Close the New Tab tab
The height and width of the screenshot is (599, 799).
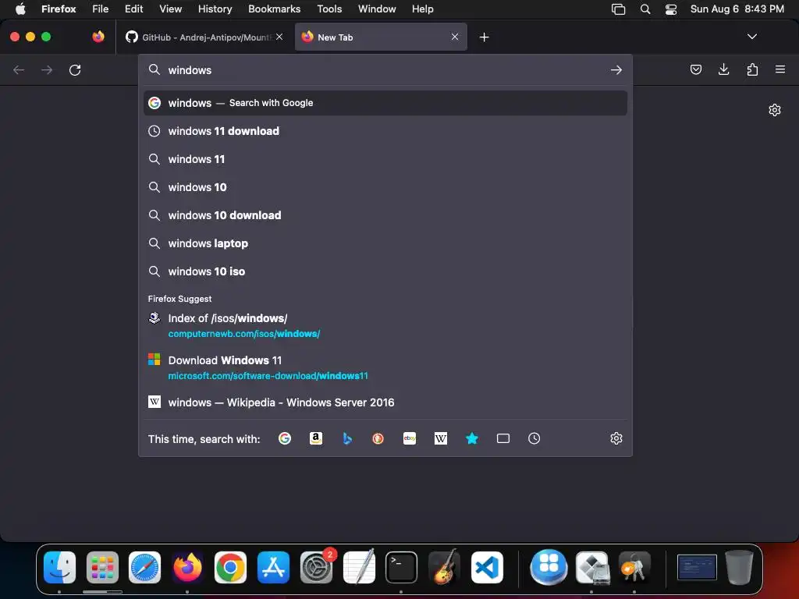(x=455, y=37)
